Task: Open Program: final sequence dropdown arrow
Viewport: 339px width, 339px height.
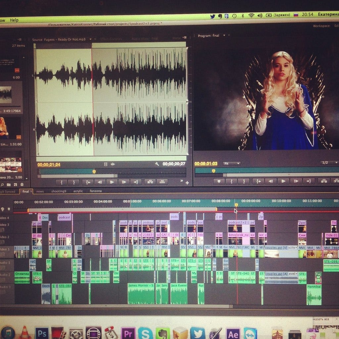Action: [x=224, y=35]
